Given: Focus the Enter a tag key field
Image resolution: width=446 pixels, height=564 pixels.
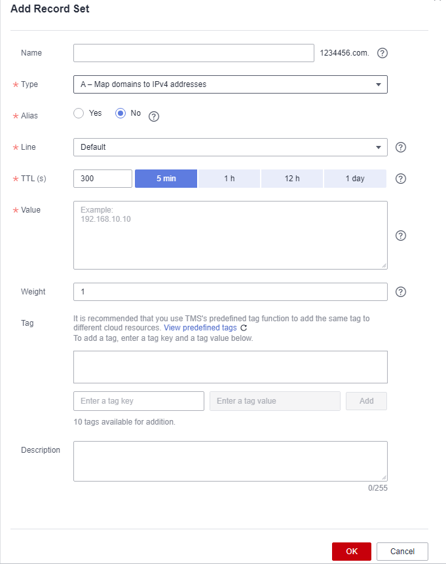Looking at the screenshot, I should pyautogui.click(x=139, y=401).
